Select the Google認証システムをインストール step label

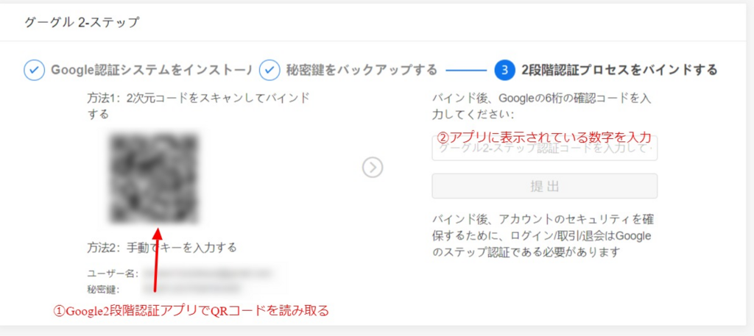pyautogui.click(x=151, y=70)
